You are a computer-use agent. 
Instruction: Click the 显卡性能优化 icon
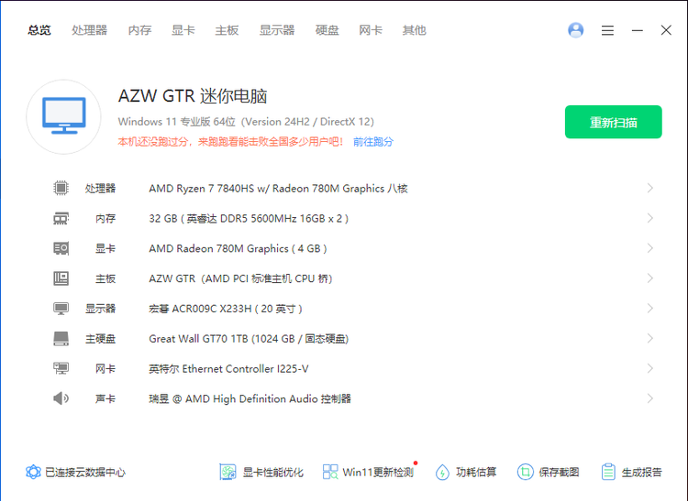228,472
